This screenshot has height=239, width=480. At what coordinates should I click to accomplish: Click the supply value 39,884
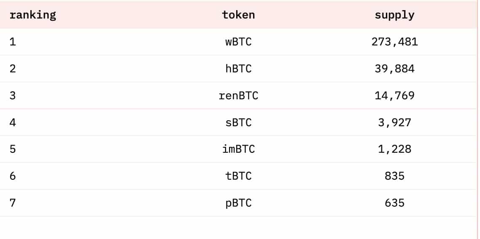point(395,69)
